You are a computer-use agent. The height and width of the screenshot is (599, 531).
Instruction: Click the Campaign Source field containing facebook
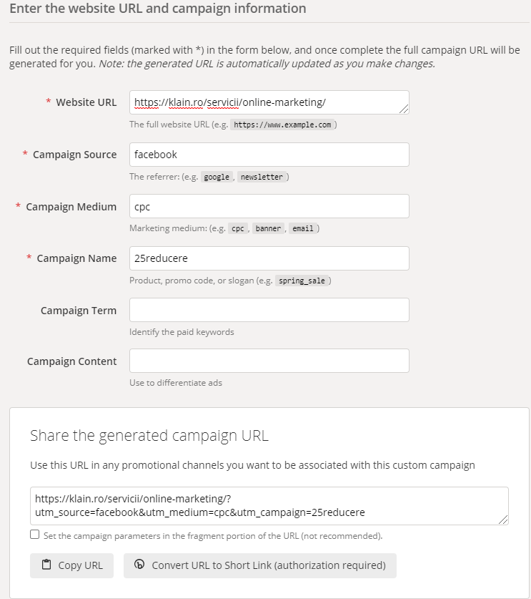point(269,155)
